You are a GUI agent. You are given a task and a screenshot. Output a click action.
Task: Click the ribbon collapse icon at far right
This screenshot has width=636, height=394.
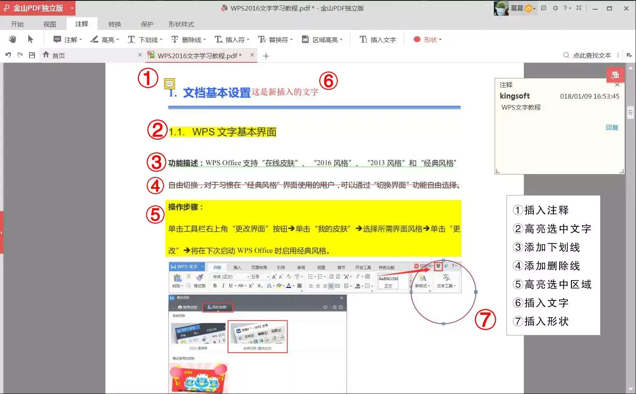pyautogui.click(x=629, y=55)
